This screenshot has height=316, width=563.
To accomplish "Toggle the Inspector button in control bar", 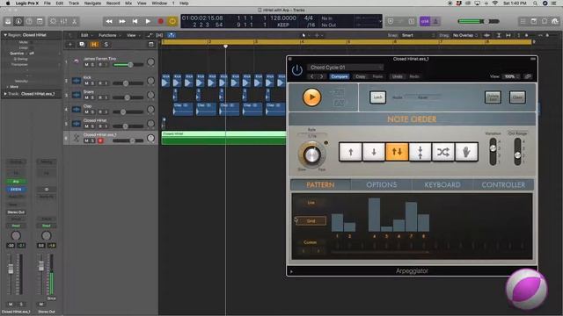I will 18,21.
